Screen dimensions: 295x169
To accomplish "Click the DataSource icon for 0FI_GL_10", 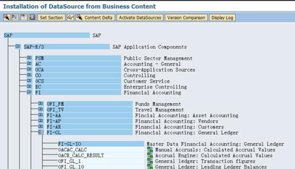I will tap(150, 167).
